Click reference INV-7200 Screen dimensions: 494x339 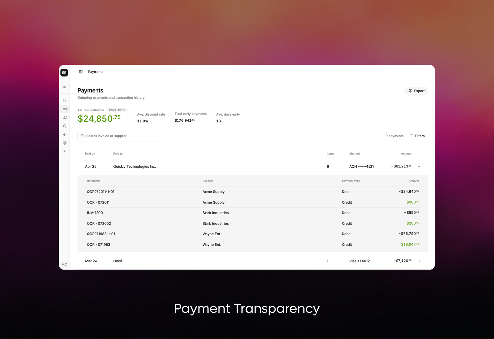[x=95, y=213]
